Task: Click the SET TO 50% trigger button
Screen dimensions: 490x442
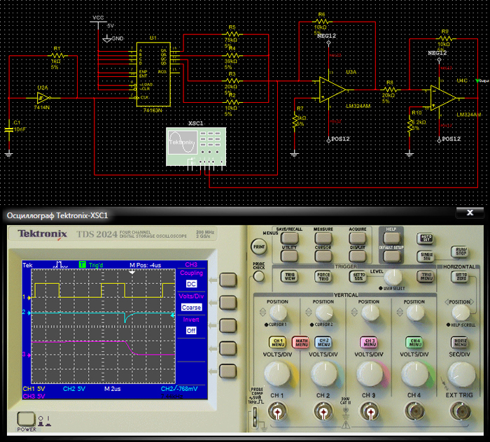Action: (x=358, y=276)
